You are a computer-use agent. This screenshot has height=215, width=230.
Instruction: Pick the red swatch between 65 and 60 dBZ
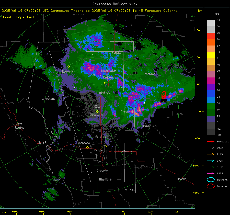[x=211, y=36]
